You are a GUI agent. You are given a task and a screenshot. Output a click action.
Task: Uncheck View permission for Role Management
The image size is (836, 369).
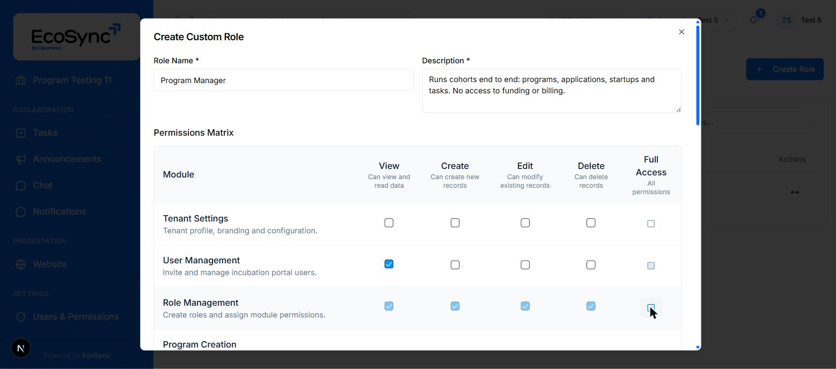coord(389,306)
